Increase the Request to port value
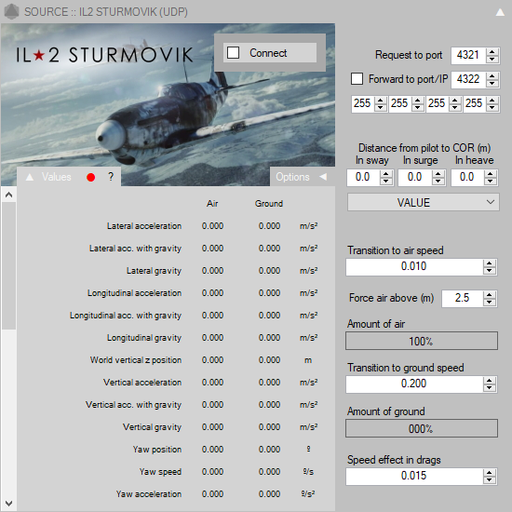 coord(492,51)
